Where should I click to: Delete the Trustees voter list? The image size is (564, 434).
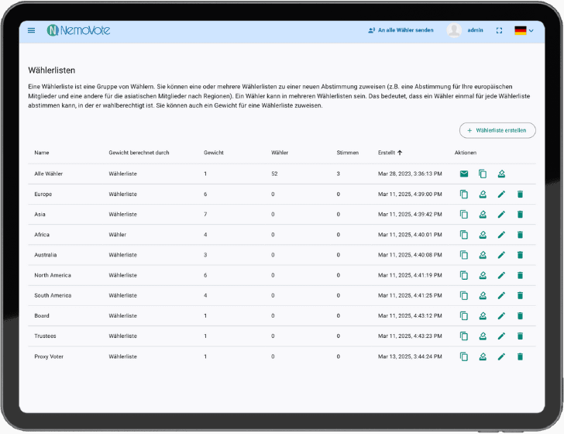coord(520,336)
